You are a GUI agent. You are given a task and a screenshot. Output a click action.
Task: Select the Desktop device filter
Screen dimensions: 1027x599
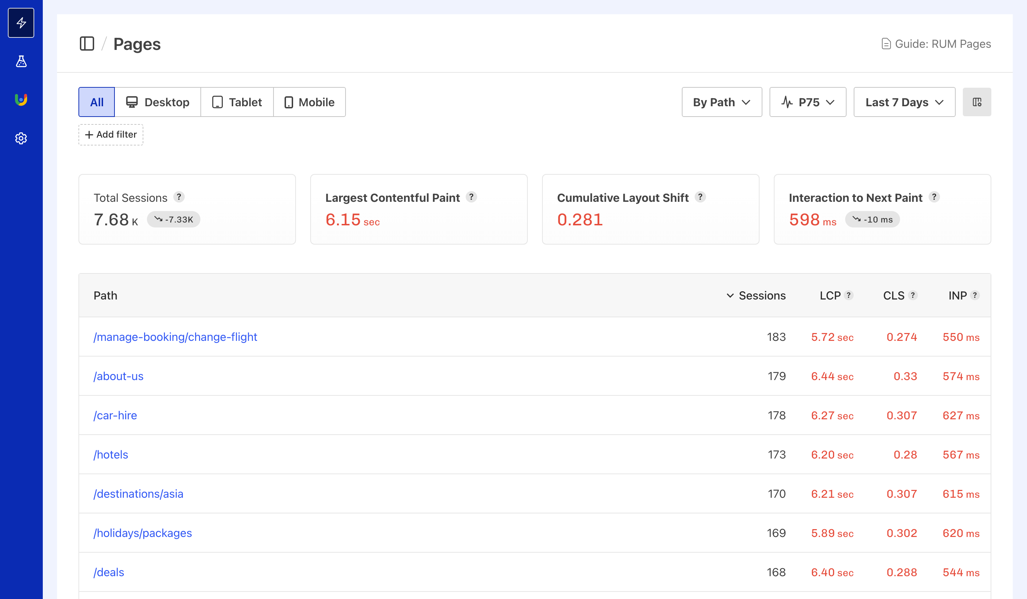click(158, 102)
